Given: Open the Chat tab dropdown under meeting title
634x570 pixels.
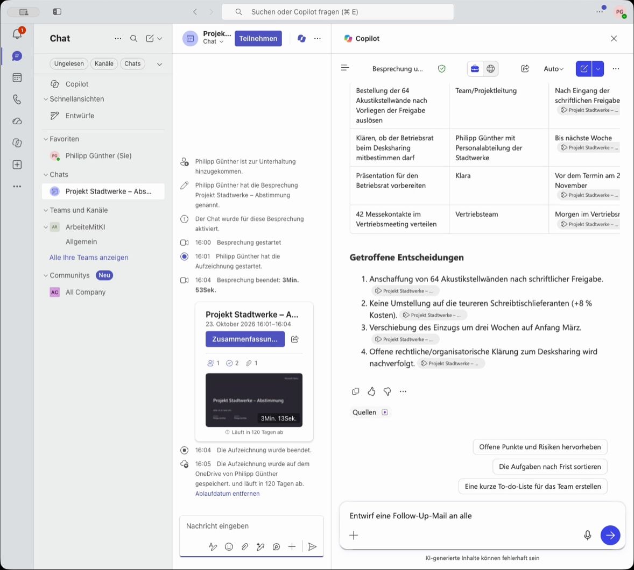Looking at the screenshot, I should pyautogui.click(x=213, y=41).
